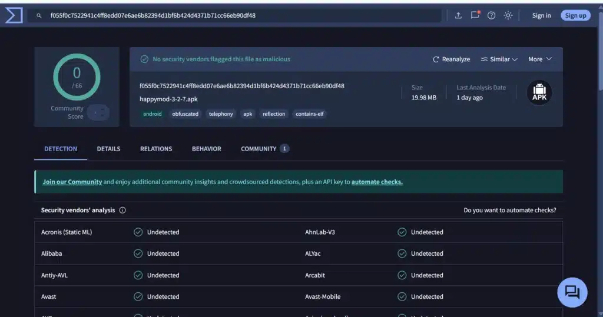Open the COMMUNITY tab
This screenshot has width=603, height=317.
[265, 149]
